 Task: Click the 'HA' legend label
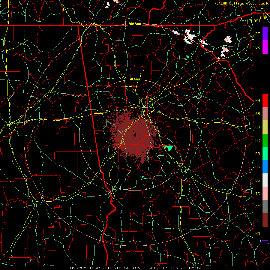click(x=257, y=100)
